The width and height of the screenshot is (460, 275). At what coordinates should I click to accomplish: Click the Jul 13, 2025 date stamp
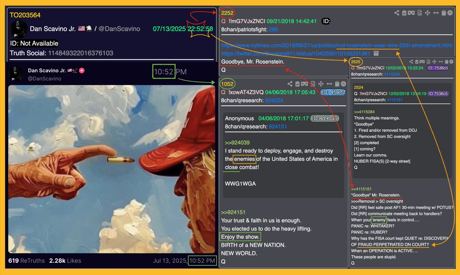[169, 261]
